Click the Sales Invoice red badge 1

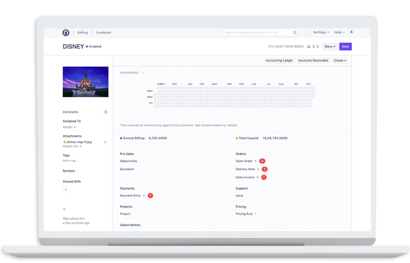click(x=264, y=177)
